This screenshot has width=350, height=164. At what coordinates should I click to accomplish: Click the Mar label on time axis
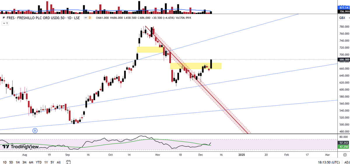pyautogui.click(x=327, y=154)
